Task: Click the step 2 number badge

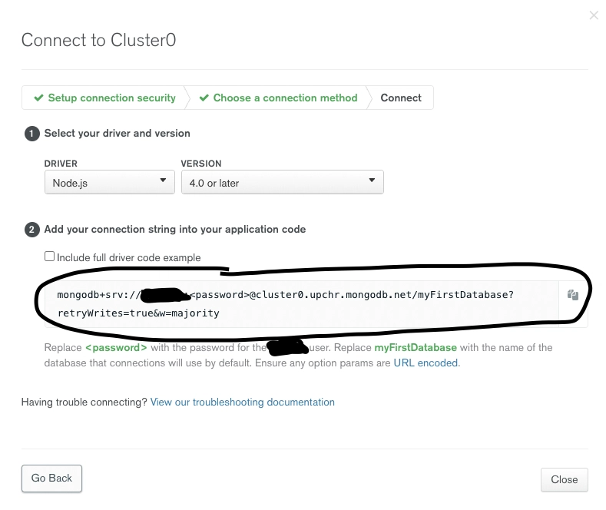Action: click(x=32, y=230)
